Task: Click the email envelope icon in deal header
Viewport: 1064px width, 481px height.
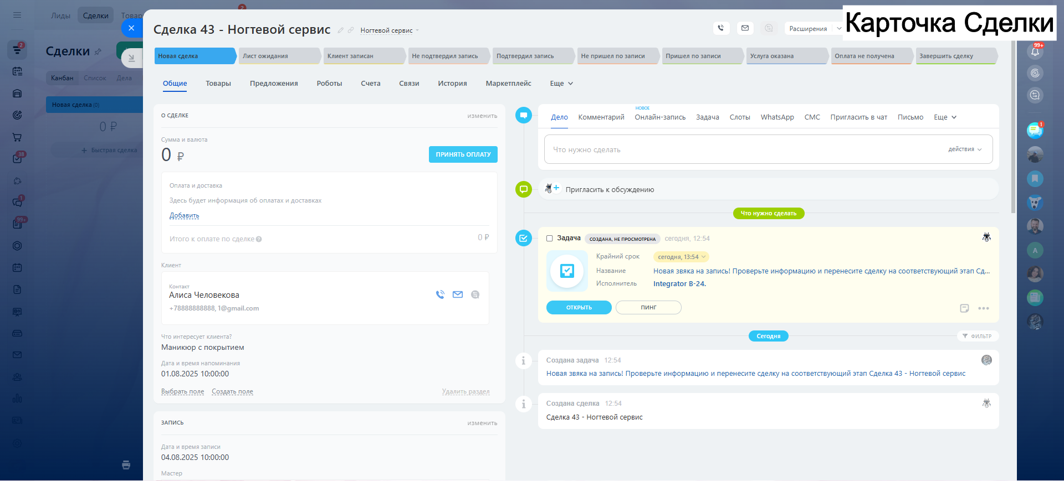Action: (745, 28)
